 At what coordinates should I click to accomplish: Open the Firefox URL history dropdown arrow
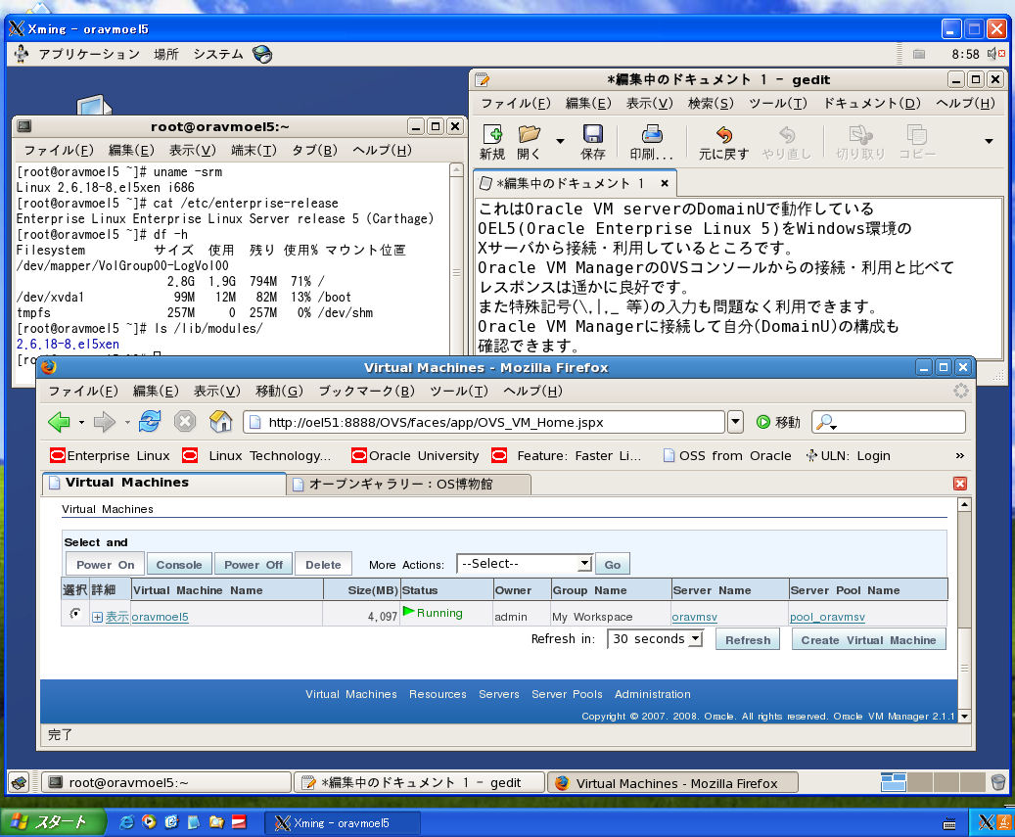(x=735, y=422)
